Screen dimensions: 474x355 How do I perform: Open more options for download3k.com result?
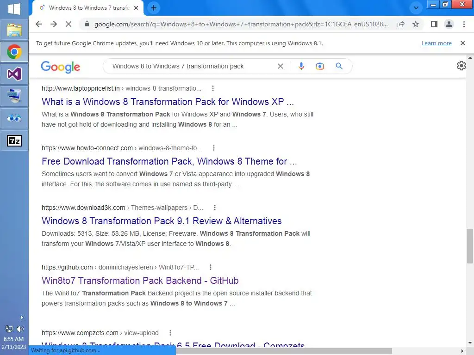click(215, 208)
